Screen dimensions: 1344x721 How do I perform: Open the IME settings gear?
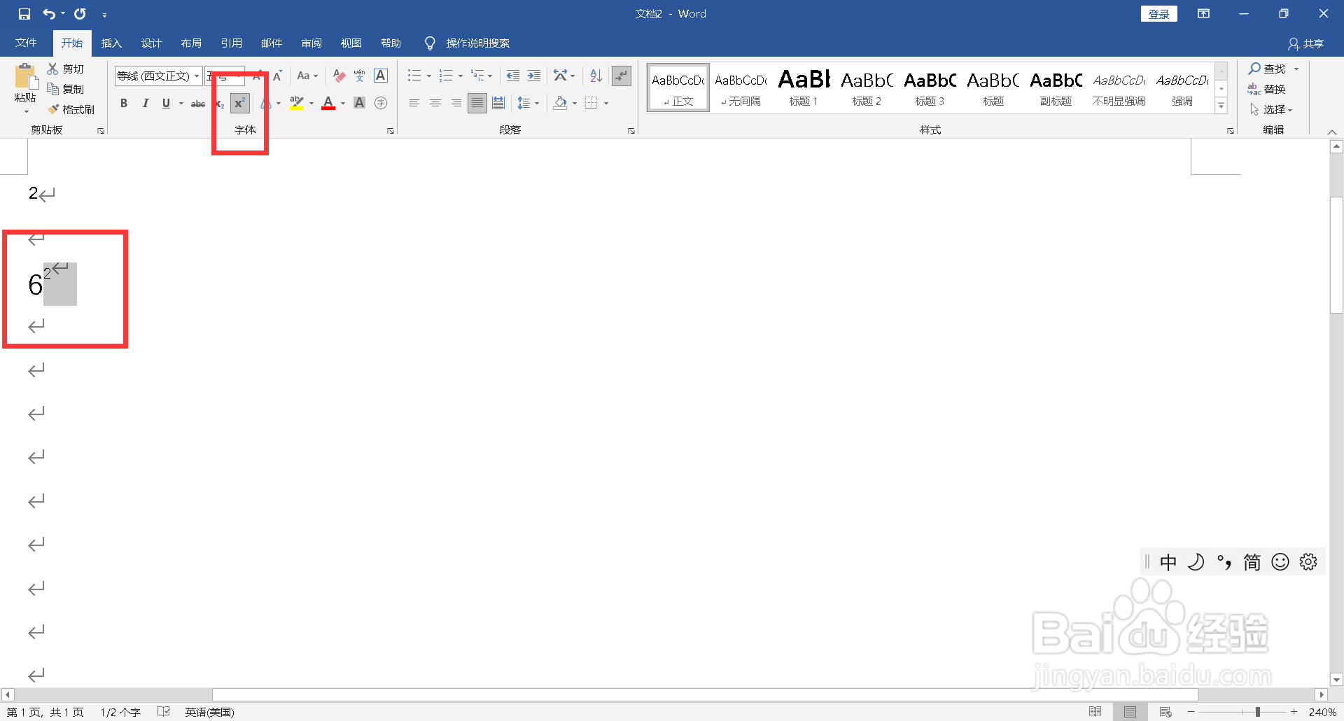[x=1308, y=562]
